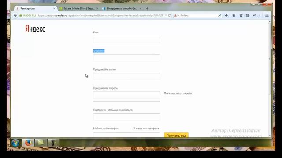This screenshot has height=158, width=282.
Task: Bookmark this page with the star icon
Action: coord(241,15)
